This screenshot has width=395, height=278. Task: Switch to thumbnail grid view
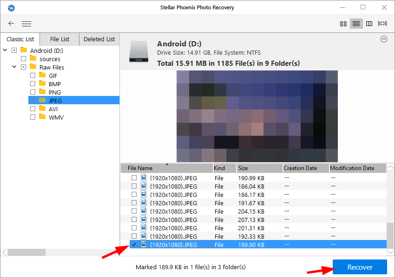pyautogui.click(x=343, y=24)
